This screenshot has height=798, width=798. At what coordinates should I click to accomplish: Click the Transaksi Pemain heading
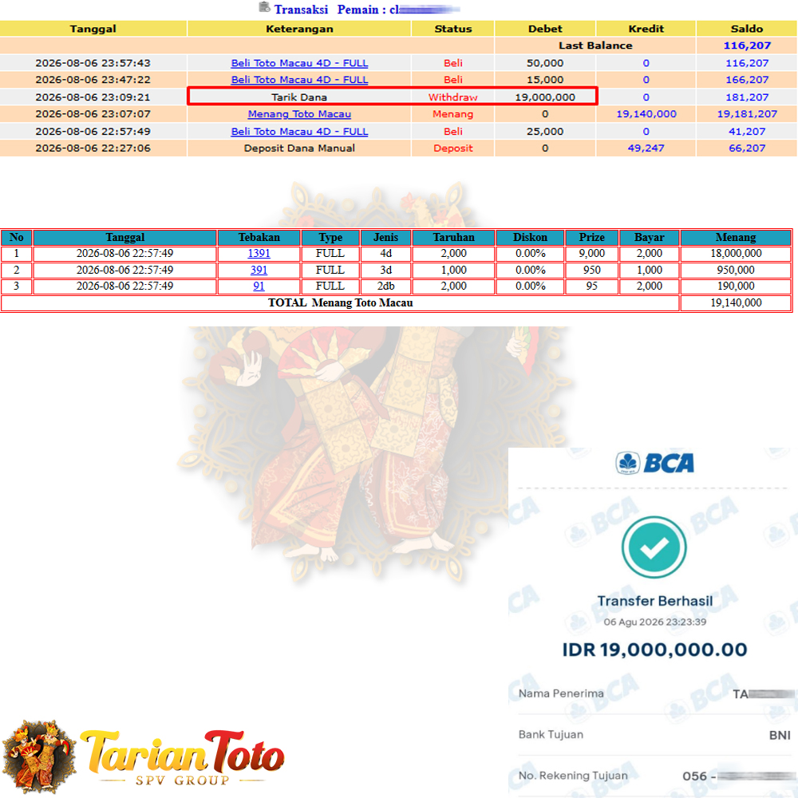click(x=330, y=10)
